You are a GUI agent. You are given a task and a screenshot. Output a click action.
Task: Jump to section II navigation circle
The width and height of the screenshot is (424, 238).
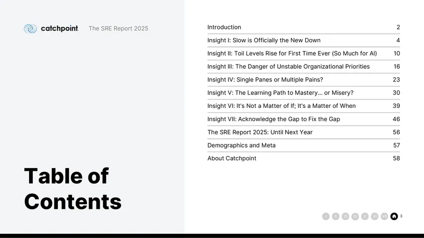click(x=335, y=216)
